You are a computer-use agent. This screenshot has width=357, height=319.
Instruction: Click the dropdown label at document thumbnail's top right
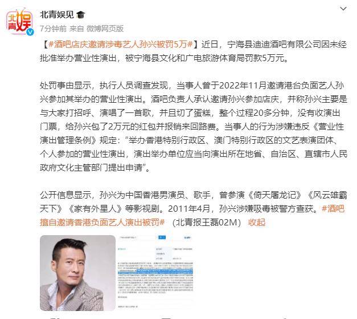[188, 238]
